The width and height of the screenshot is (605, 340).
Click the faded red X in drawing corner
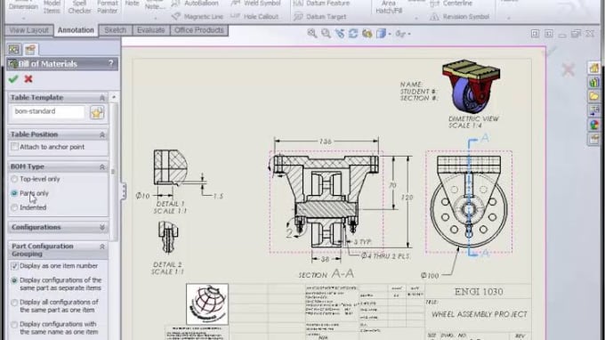tap(568, 69)
